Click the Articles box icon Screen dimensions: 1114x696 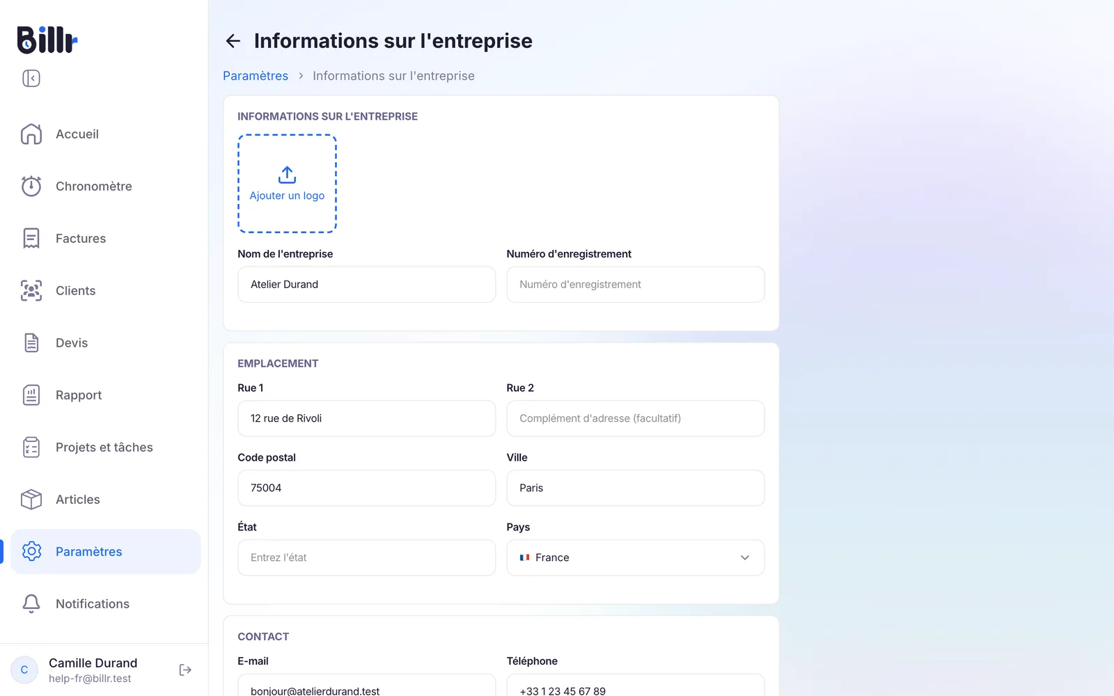(31, 500)
